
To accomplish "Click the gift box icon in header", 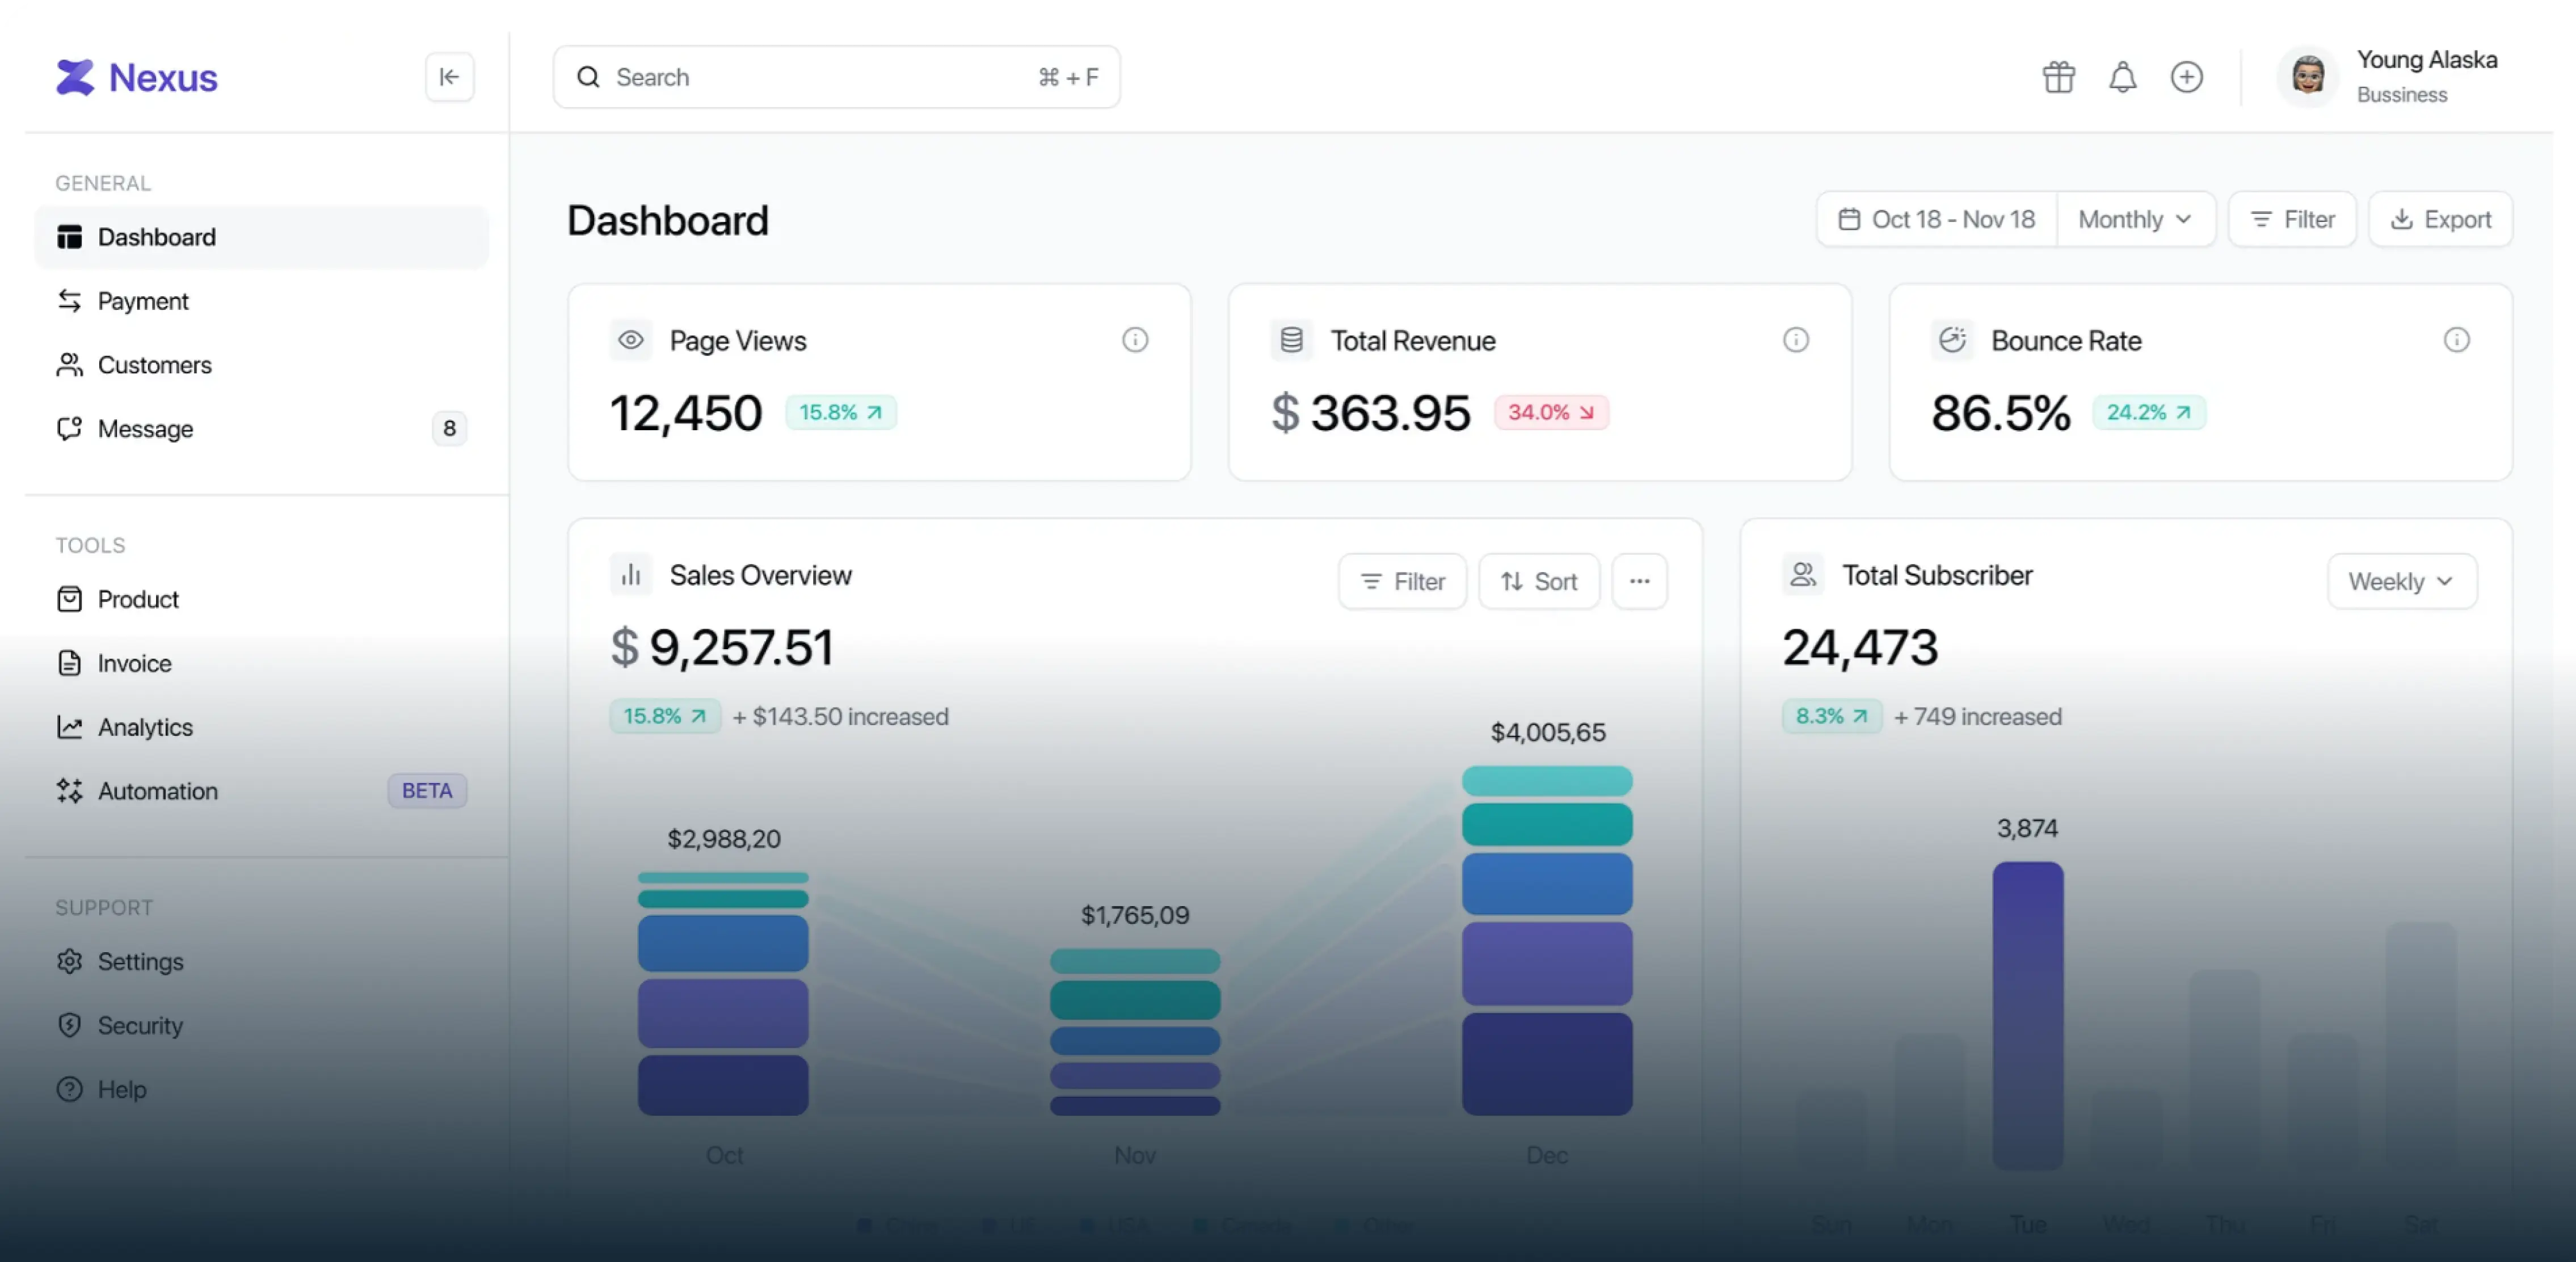I will [2058, 77].
